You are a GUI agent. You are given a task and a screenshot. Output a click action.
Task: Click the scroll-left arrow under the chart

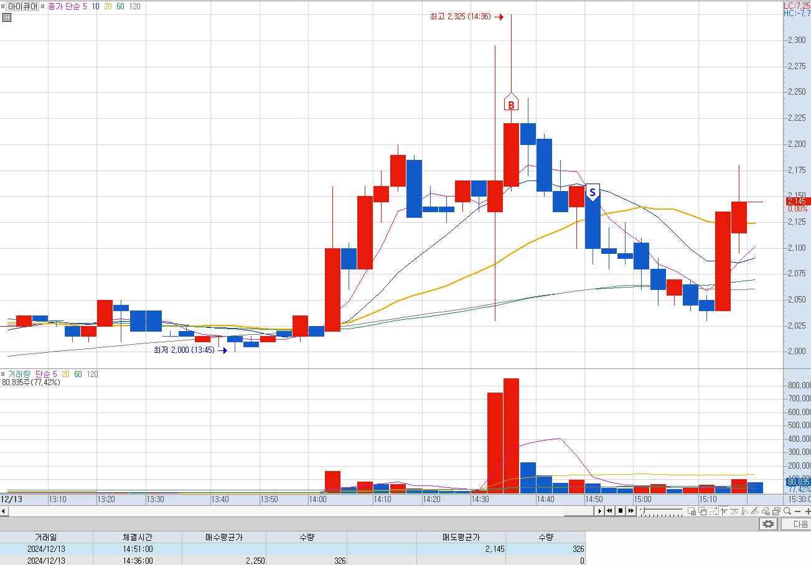click(4, 511)
